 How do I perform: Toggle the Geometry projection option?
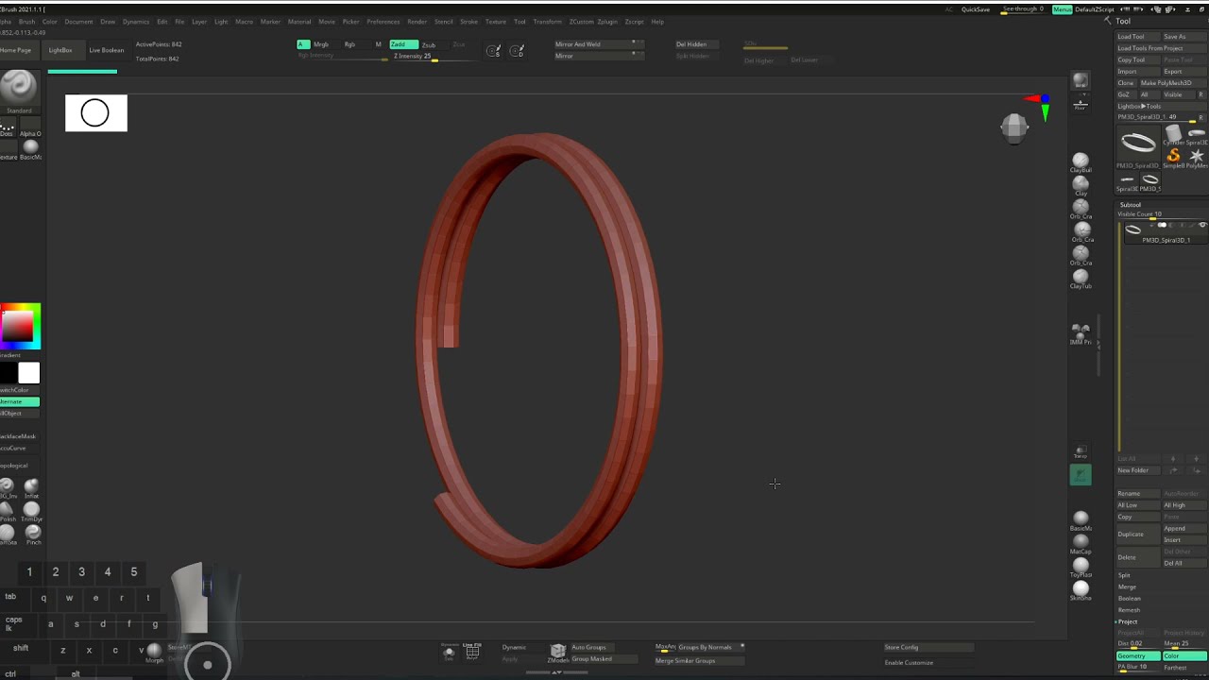[1138, 655]
